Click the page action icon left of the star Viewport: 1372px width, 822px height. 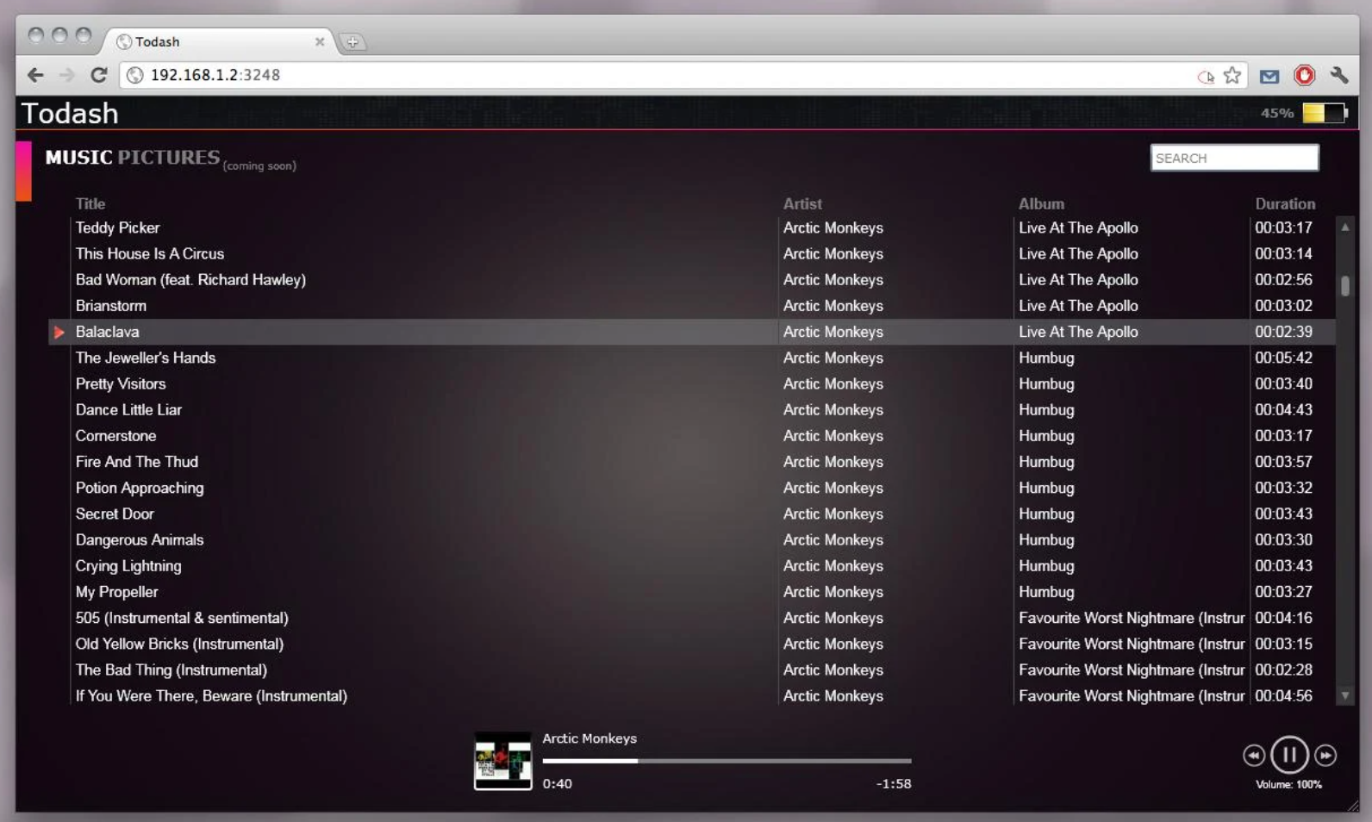[1206, 77]
